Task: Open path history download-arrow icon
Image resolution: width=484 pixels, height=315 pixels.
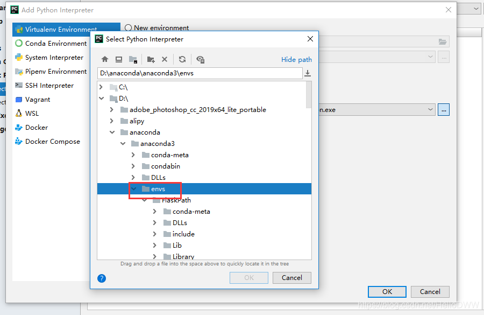Action: 308,73
